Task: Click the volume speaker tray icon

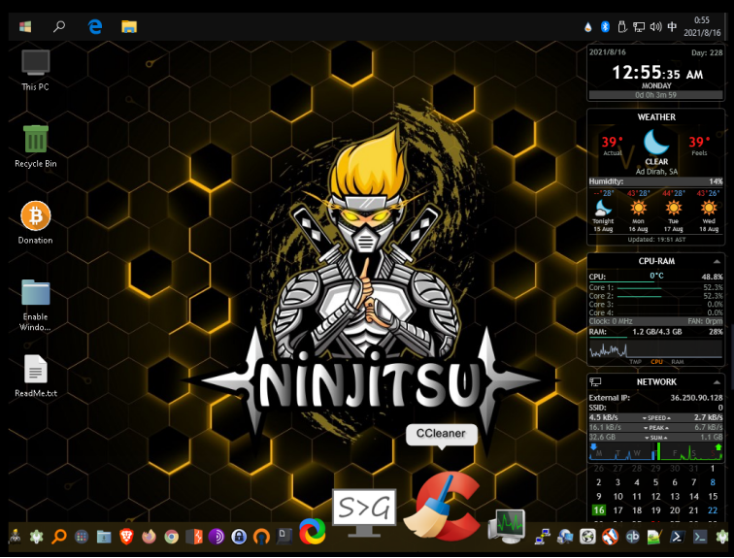Action: [655, 26]
